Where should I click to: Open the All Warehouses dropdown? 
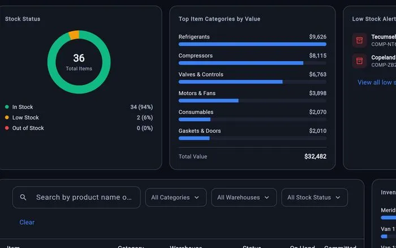[x=244, y=198]
